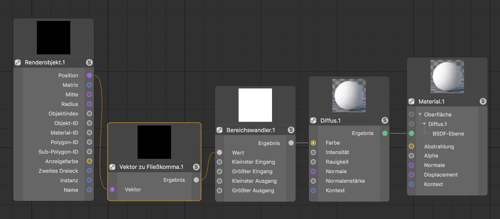This screenshot has height=219, width=500.
Task: Click the Matrix output port
Action: (x=89, y=85)
